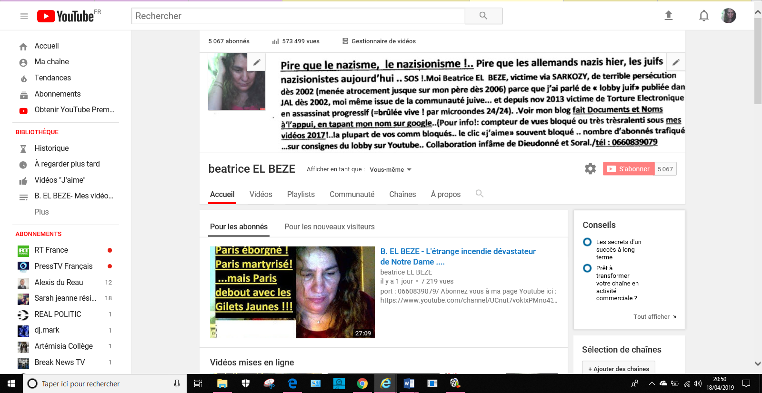
Task: Click the search magnifier button
Action: coord(483,16)
